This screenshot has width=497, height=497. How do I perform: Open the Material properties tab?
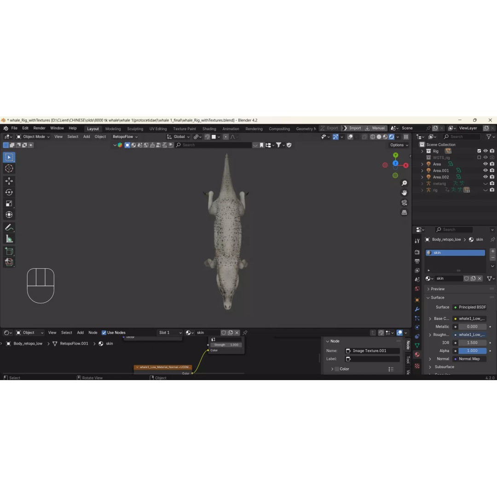(x=417, y=355)
